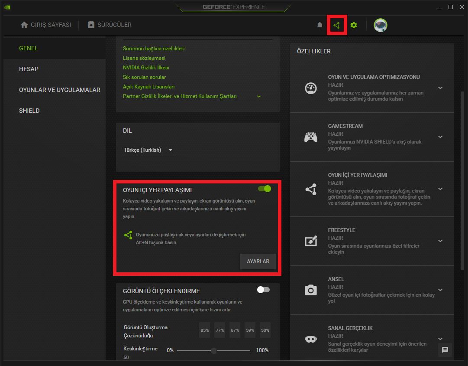Open the user profile avatar
The width and height of the screenshot is (468, 366).
click(381, 25)
